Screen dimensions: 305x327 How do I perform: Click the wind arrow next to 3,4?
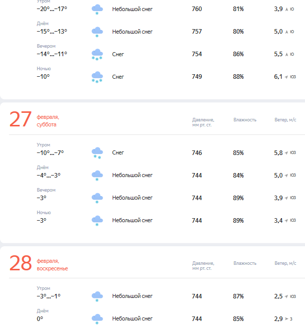click(x=286, y=220)
